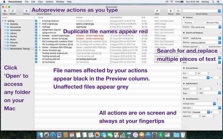Open Photos app in the Dock
Screen dimensions: 223x139
tap(97, 135)
